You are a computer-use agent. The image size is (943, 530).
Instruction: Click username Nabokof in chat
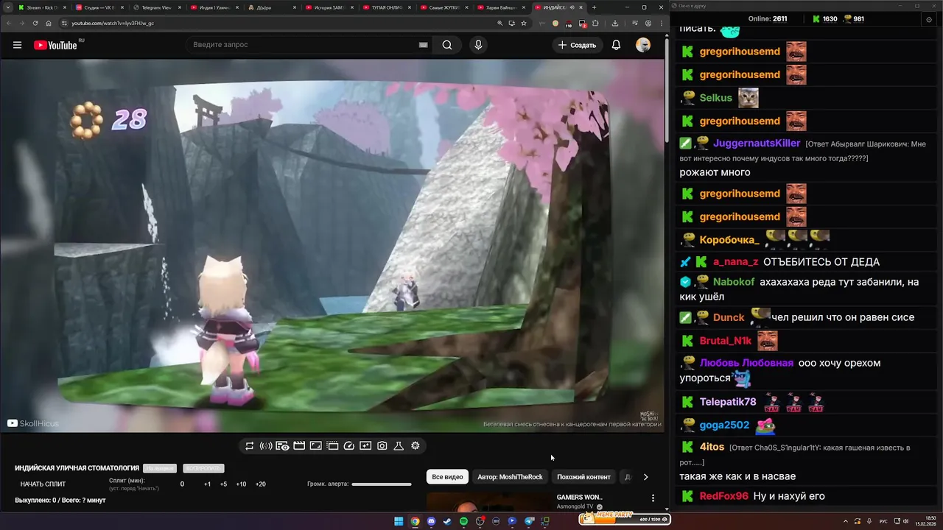click(x=734, y=282)
